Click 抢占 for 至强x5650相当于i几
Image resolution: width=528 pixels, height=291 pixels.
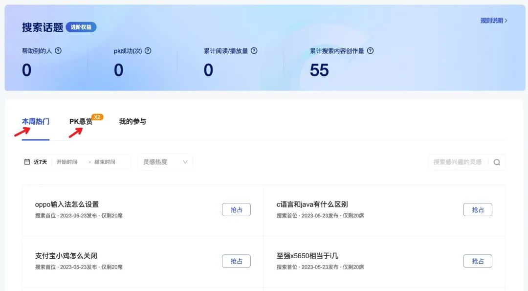coord(478,261)
